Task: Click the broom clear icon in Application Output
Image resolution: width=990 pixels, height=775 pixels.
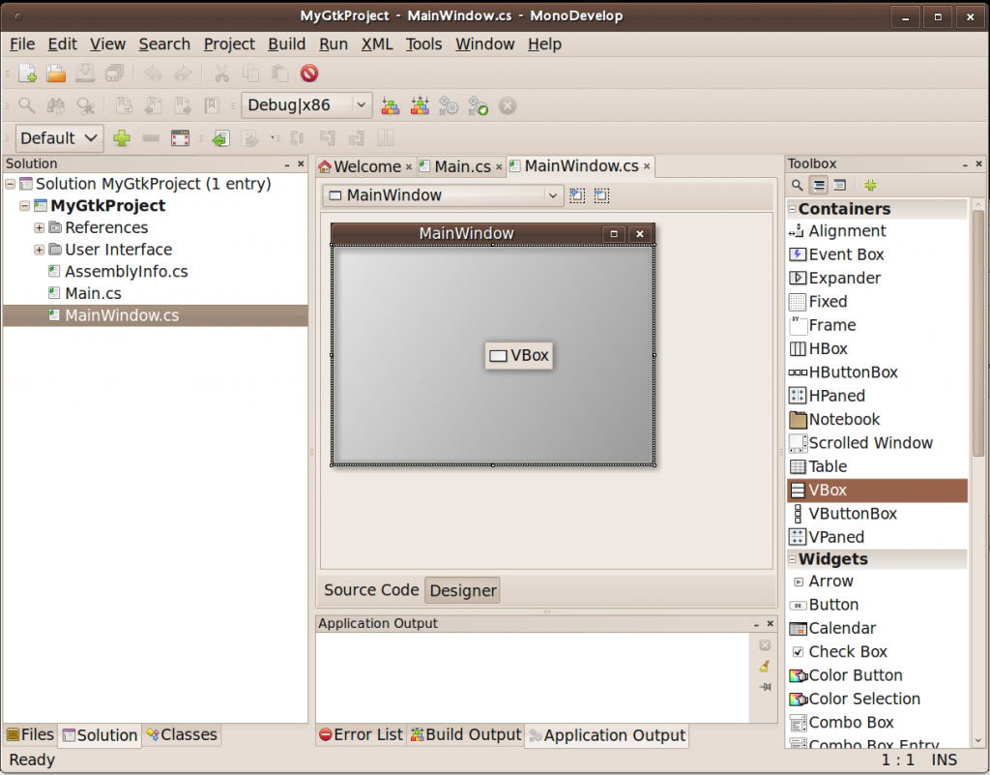Action: tap(765, 666)
